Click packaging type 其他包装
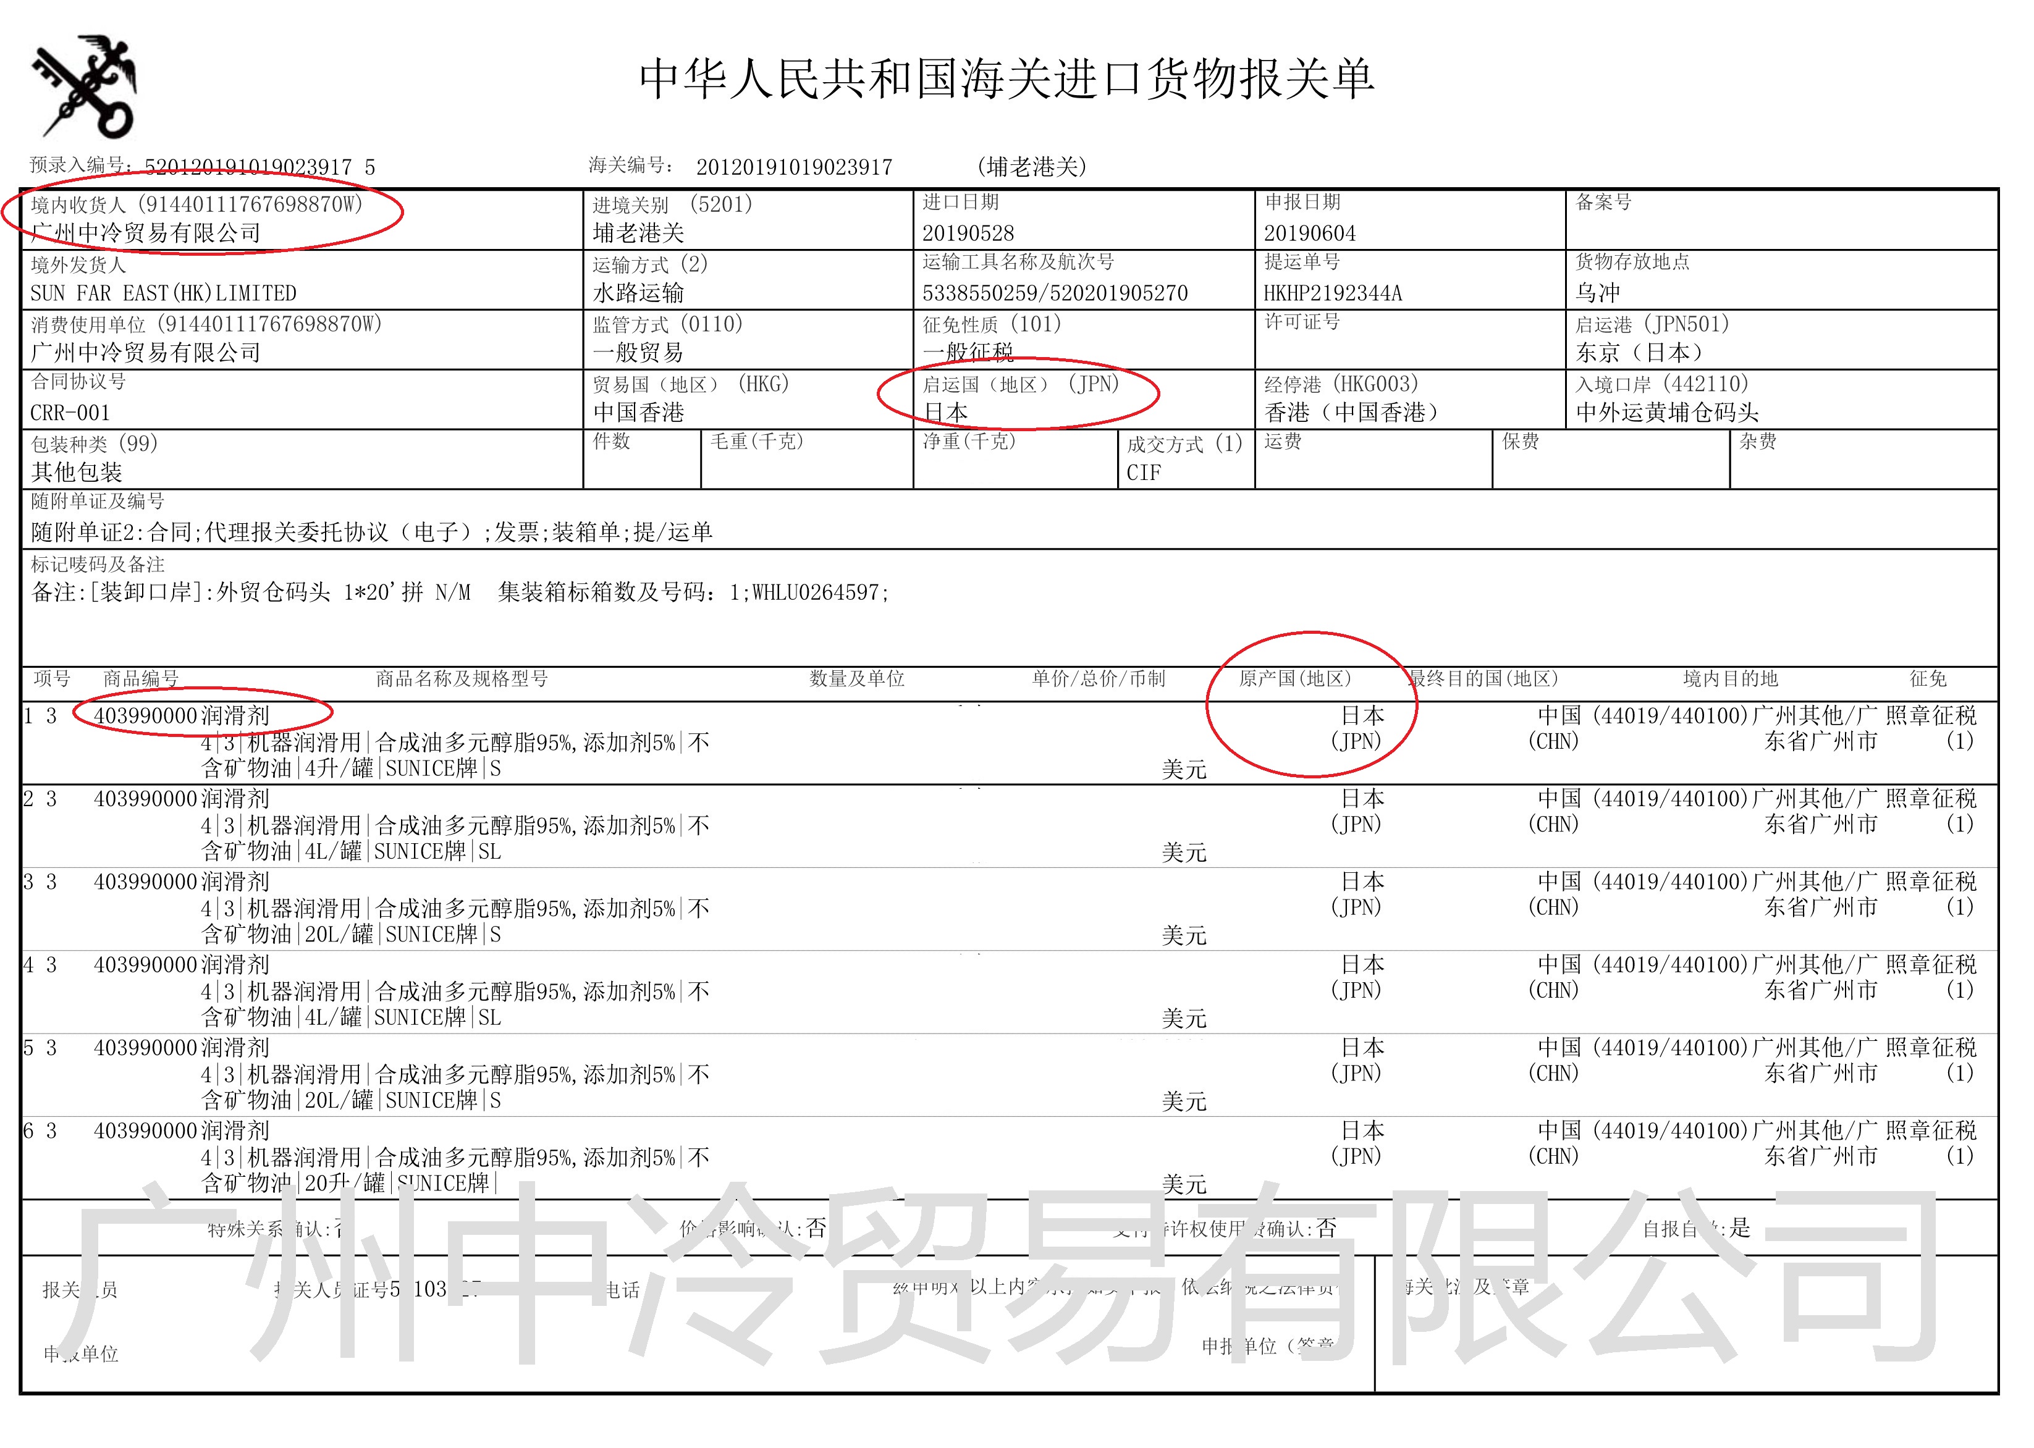Screen dimensions: 2034x1448 tap(77, 472)
